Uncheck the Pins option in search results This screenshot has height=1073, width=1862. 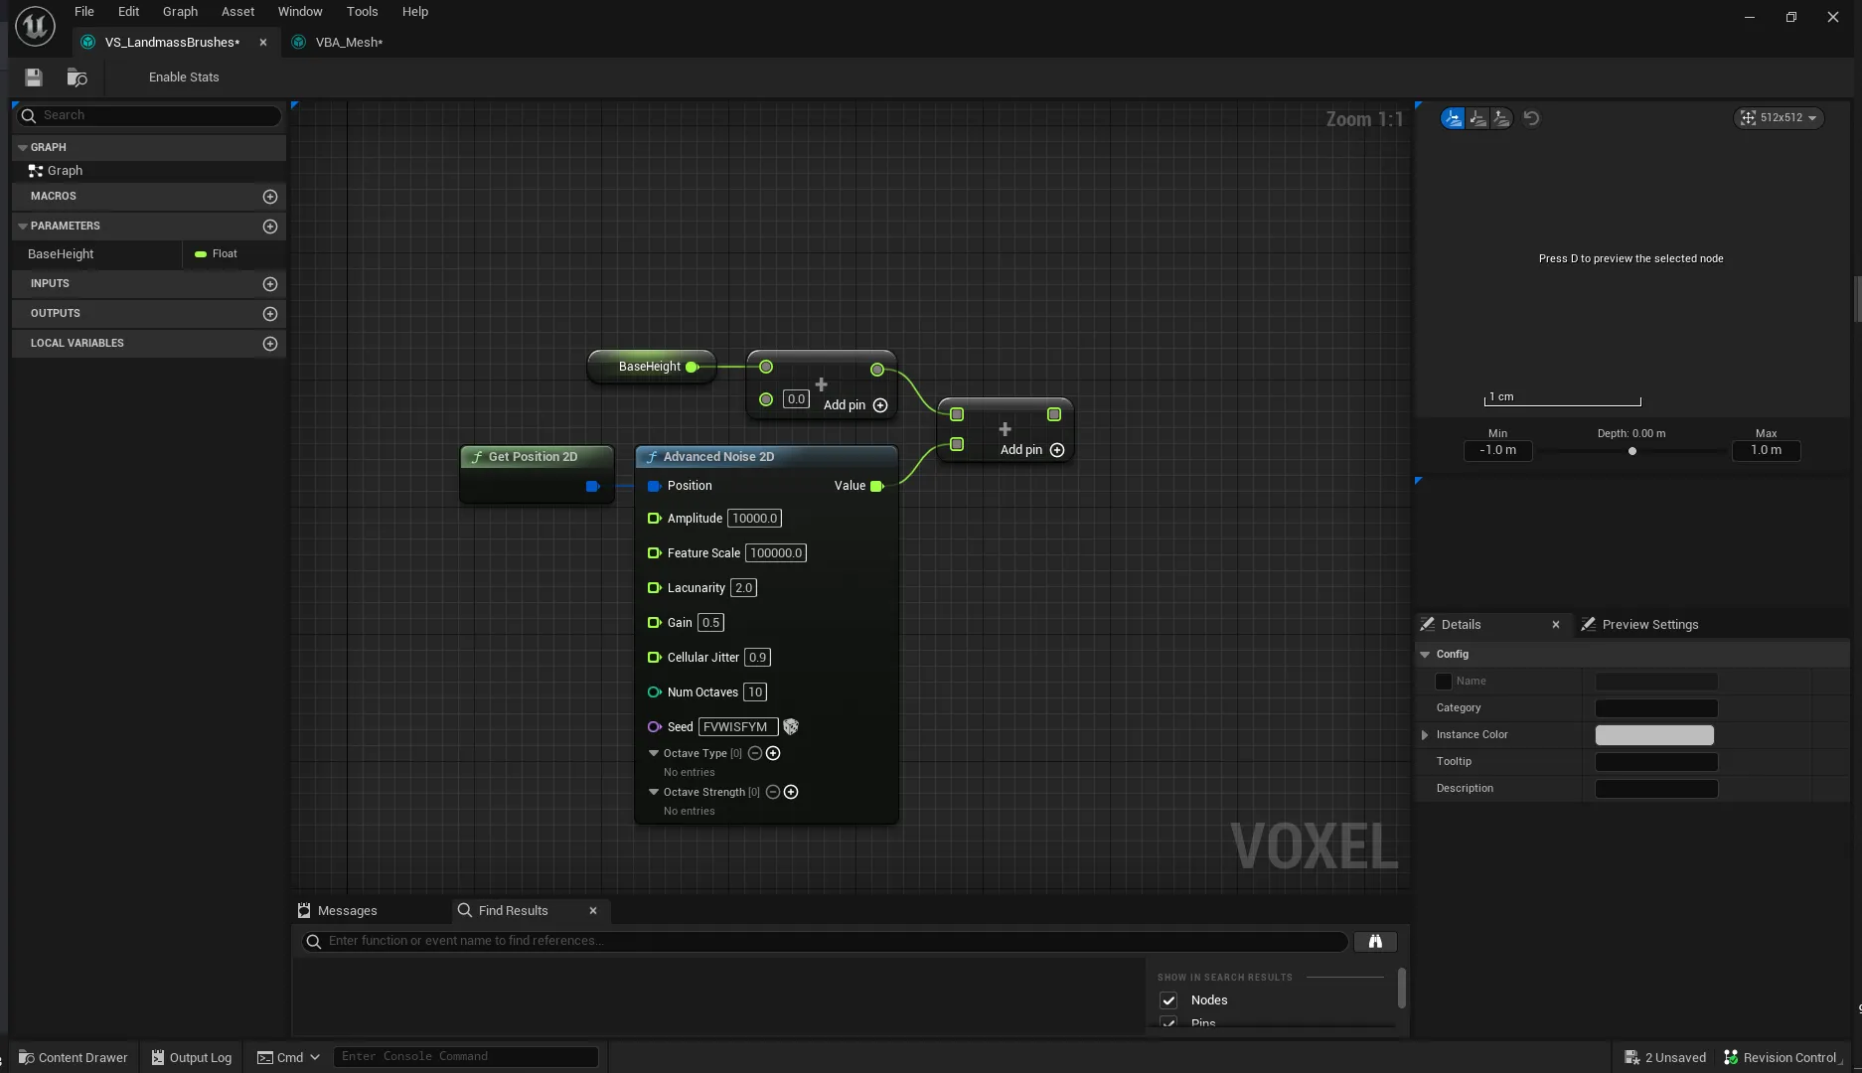(1169, 1023)
